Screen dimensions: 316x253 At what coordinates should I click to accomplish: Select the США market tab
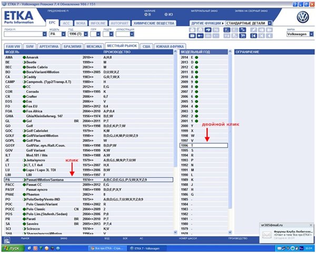(x=146, y=46)
